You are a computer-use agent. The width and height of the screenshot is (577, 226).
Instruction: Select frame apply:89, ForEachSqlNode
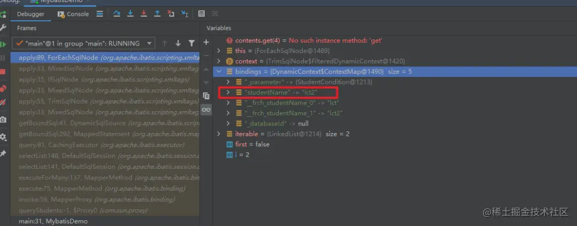[105, 58]
